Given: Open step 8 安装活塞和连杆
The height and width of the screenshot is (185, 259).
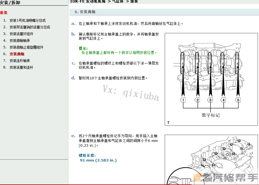Looking at the screenshot, I should 21,67.
